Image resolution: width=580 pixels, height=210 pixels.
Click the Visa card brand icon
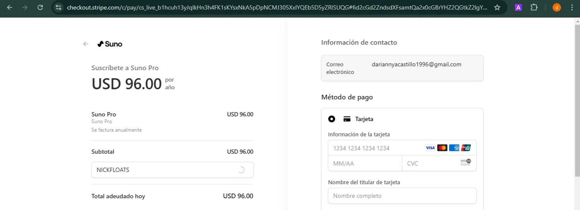pos(430,148)
